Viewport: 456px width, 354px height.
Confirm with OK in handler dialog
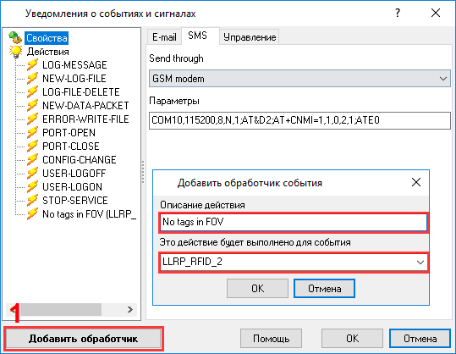[258, 289]
